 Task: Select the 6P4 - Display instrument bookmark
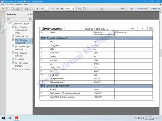24,41
